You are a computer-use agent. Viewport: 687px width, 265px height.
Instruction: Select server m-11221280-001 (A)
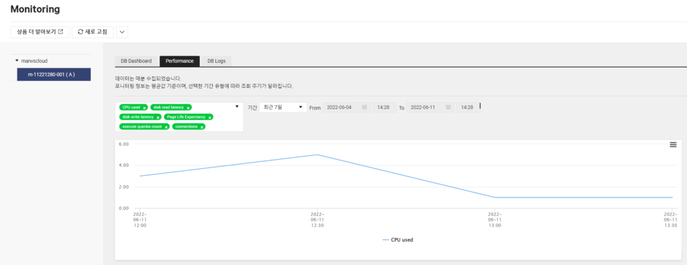click(54, 74)
